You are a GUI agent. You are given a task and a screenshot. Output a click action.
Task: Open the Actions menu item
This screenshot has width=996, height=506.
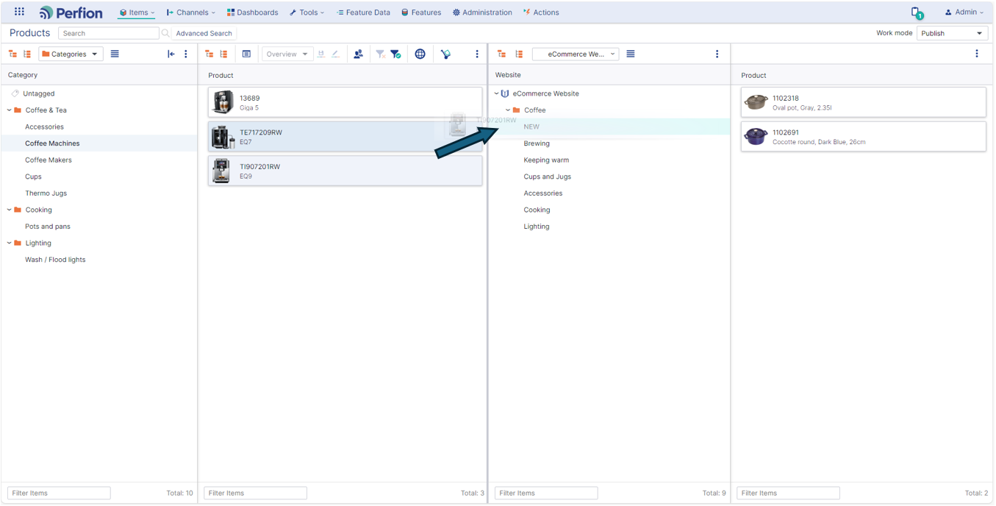click(x=541, y=13)
